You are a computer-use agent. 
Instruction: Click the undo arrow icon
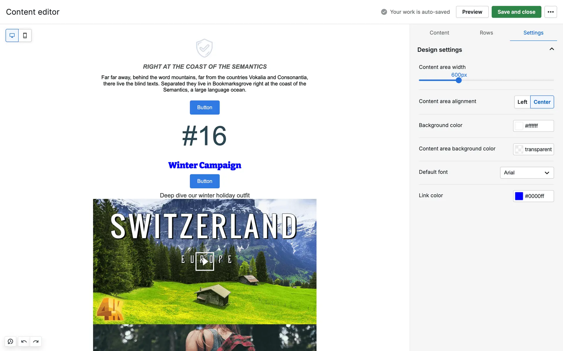pyautogui.click(x=24, y=341)
